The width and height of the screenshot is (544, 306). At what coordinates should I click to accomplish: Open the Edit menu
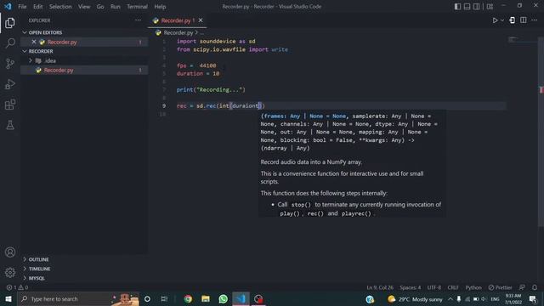[x=37, y=7]
